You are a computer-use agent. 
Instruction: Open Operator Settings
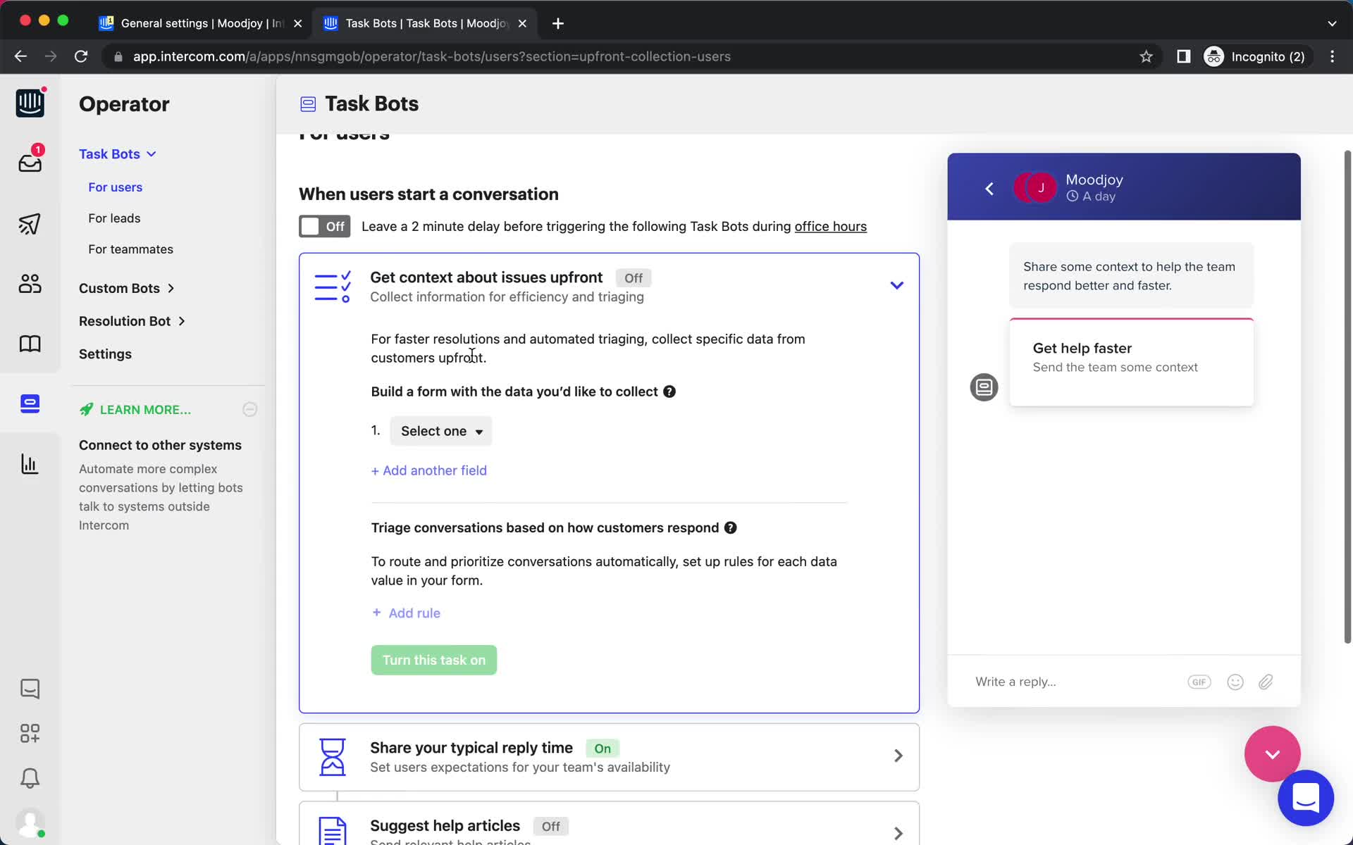[105, 354]
